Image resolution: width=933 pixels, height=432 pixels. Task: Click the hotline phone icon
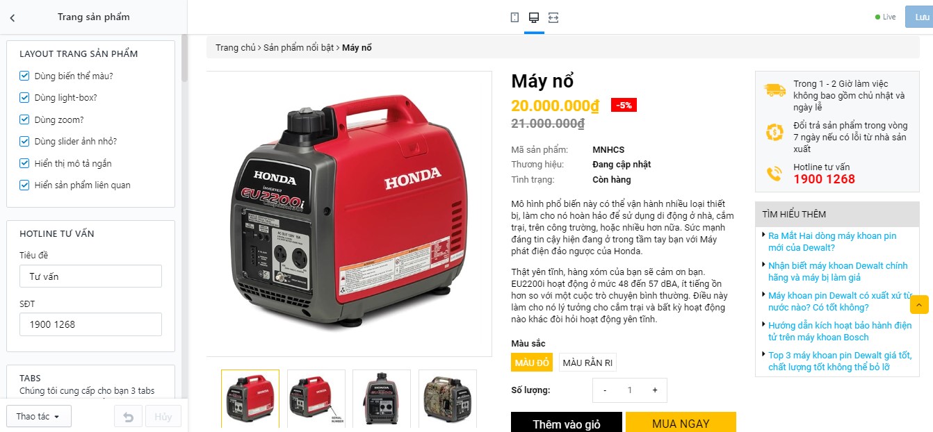tap(774, 174)
